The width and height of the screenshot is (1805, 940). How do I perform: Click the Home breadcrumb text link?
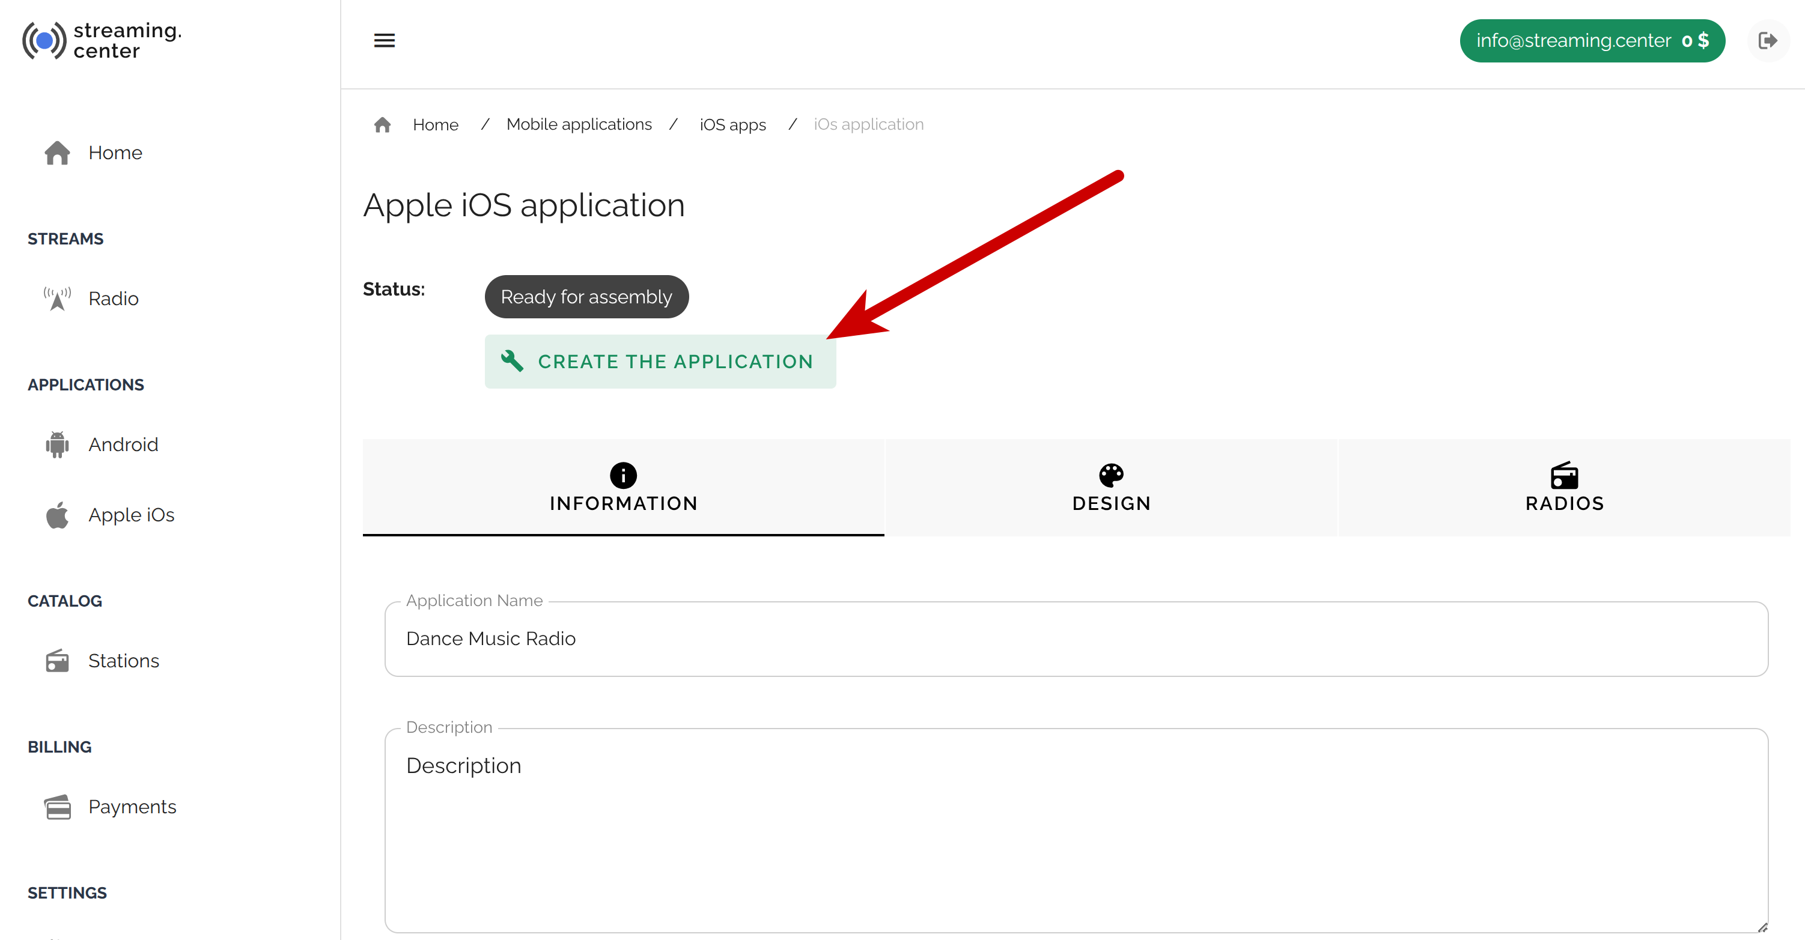pyautogui.click(x=435, y=125)
